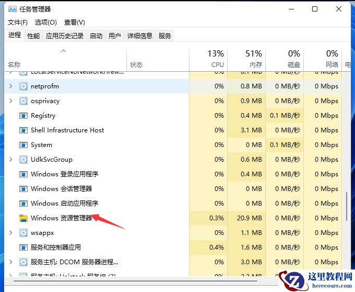Viewport: 355px width, 292px height.
Task: Expand the osprivacy process group
Action: click(x=10, y=101)
